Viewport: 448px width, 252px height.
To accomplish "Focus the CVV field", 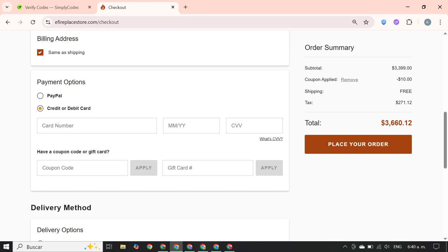I will [x=254, y=126].
